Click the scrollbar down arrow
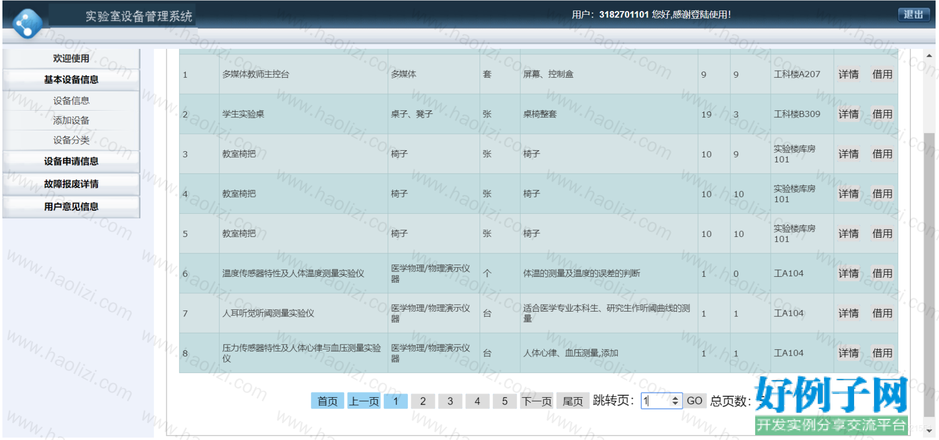This screenshot has height=440, width=939. 929,430
